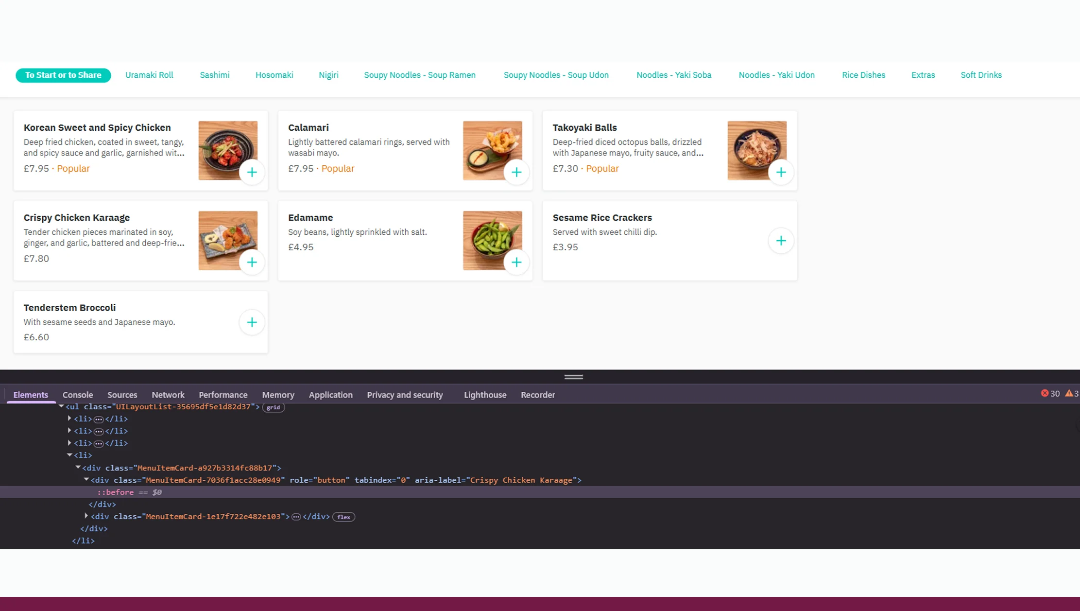
Task: Toggle the grid badge on the UILayoutList element
Action: pos(274,407)
